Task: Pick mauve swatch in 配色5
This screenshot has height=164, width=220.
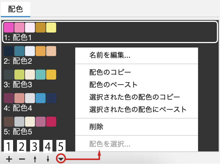Action: click(x=40, y=122)
